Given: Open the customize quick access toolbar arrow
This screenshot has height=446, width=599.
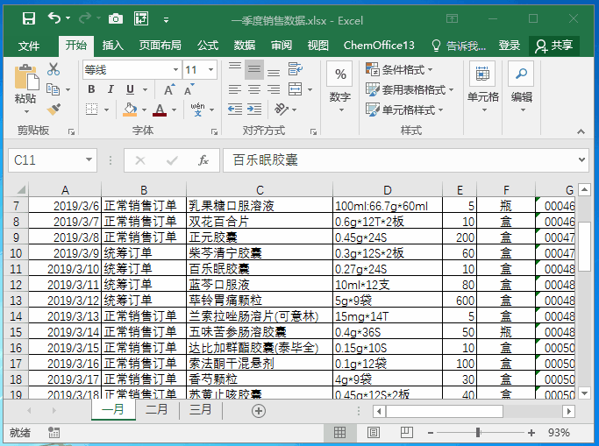Looking at the screenshot, I should point(166,20).
